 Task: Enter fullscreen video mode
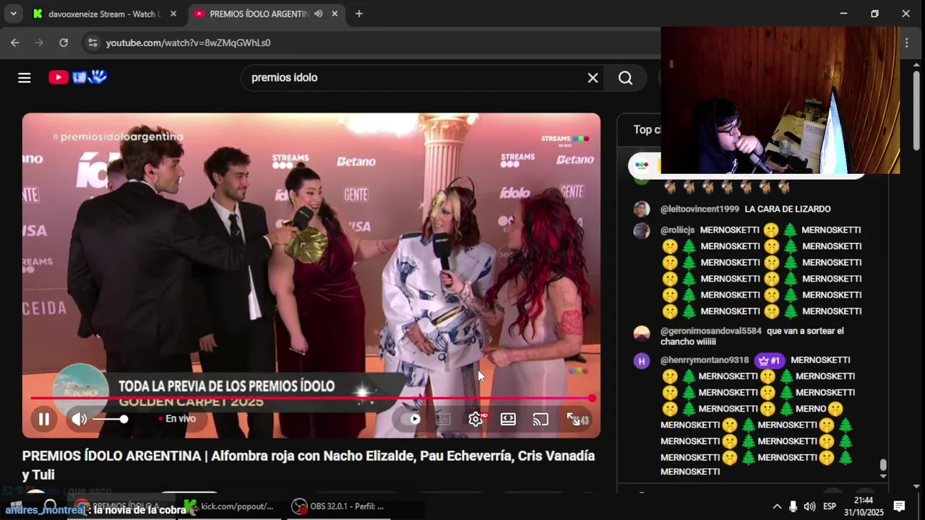[573, 419]
